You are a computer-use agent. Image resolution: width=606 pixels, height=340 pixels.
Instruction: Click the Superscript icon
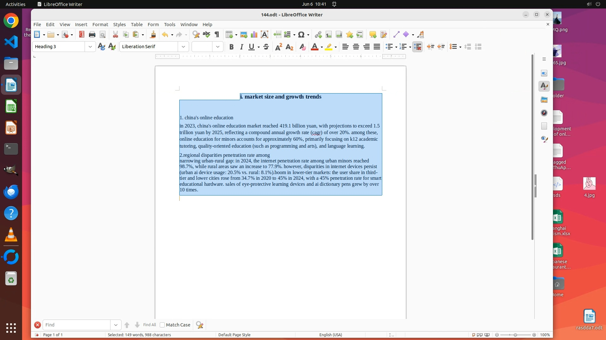pos(278,47)
